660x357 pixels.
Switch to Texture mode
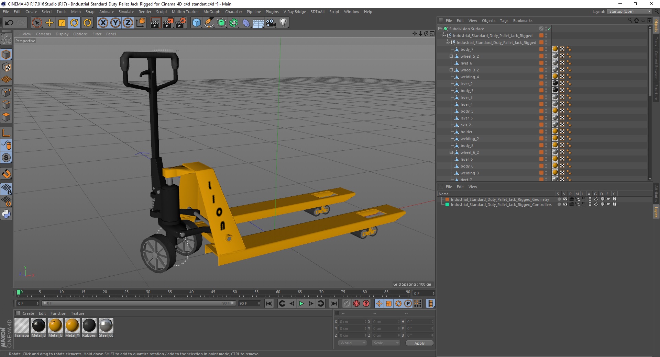point(6,67)
